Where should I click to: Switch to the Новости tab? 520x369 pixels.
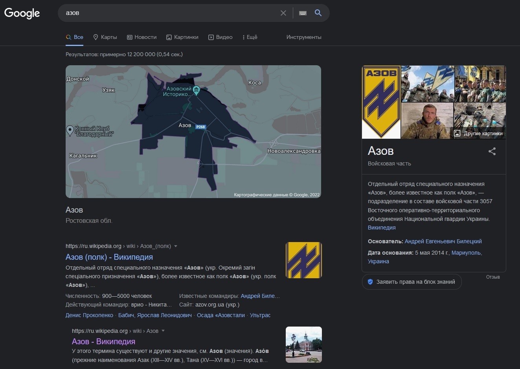[141, 37]
